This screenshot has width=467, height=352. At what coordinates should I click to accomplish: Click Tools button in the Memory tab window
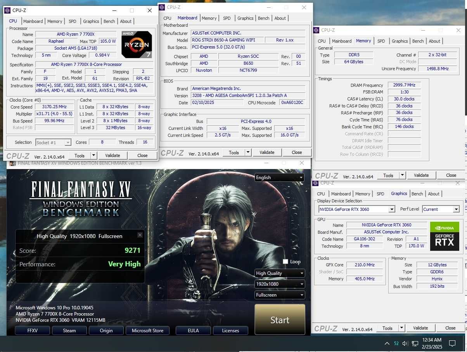tap(388, 175)
